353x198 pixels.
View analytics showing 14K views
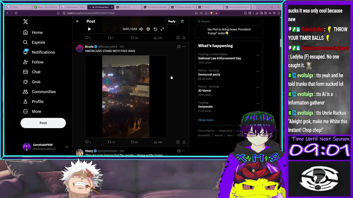pyautogui.click(x=158, y=38)
